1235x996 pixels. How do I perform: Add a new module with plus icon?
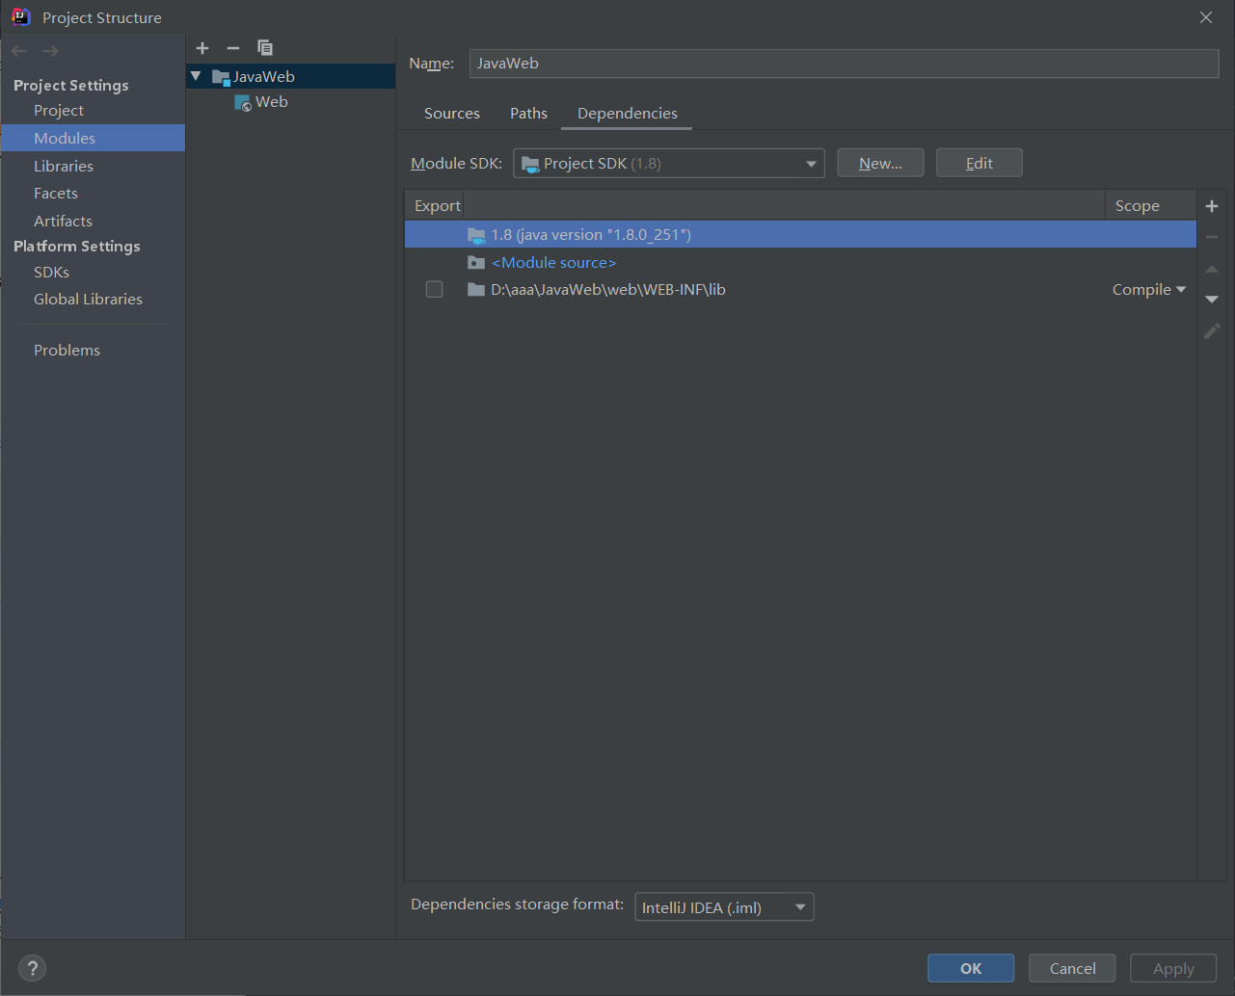(202, 48)
